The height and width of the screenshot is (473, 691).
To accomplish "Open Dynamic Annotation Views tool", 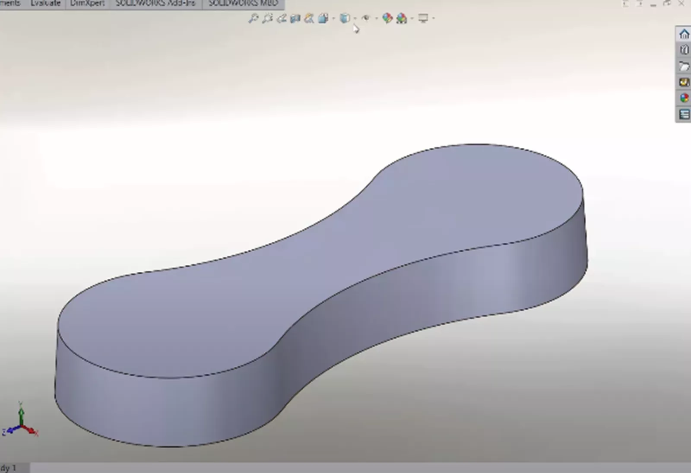I will [x=309, y=18].
